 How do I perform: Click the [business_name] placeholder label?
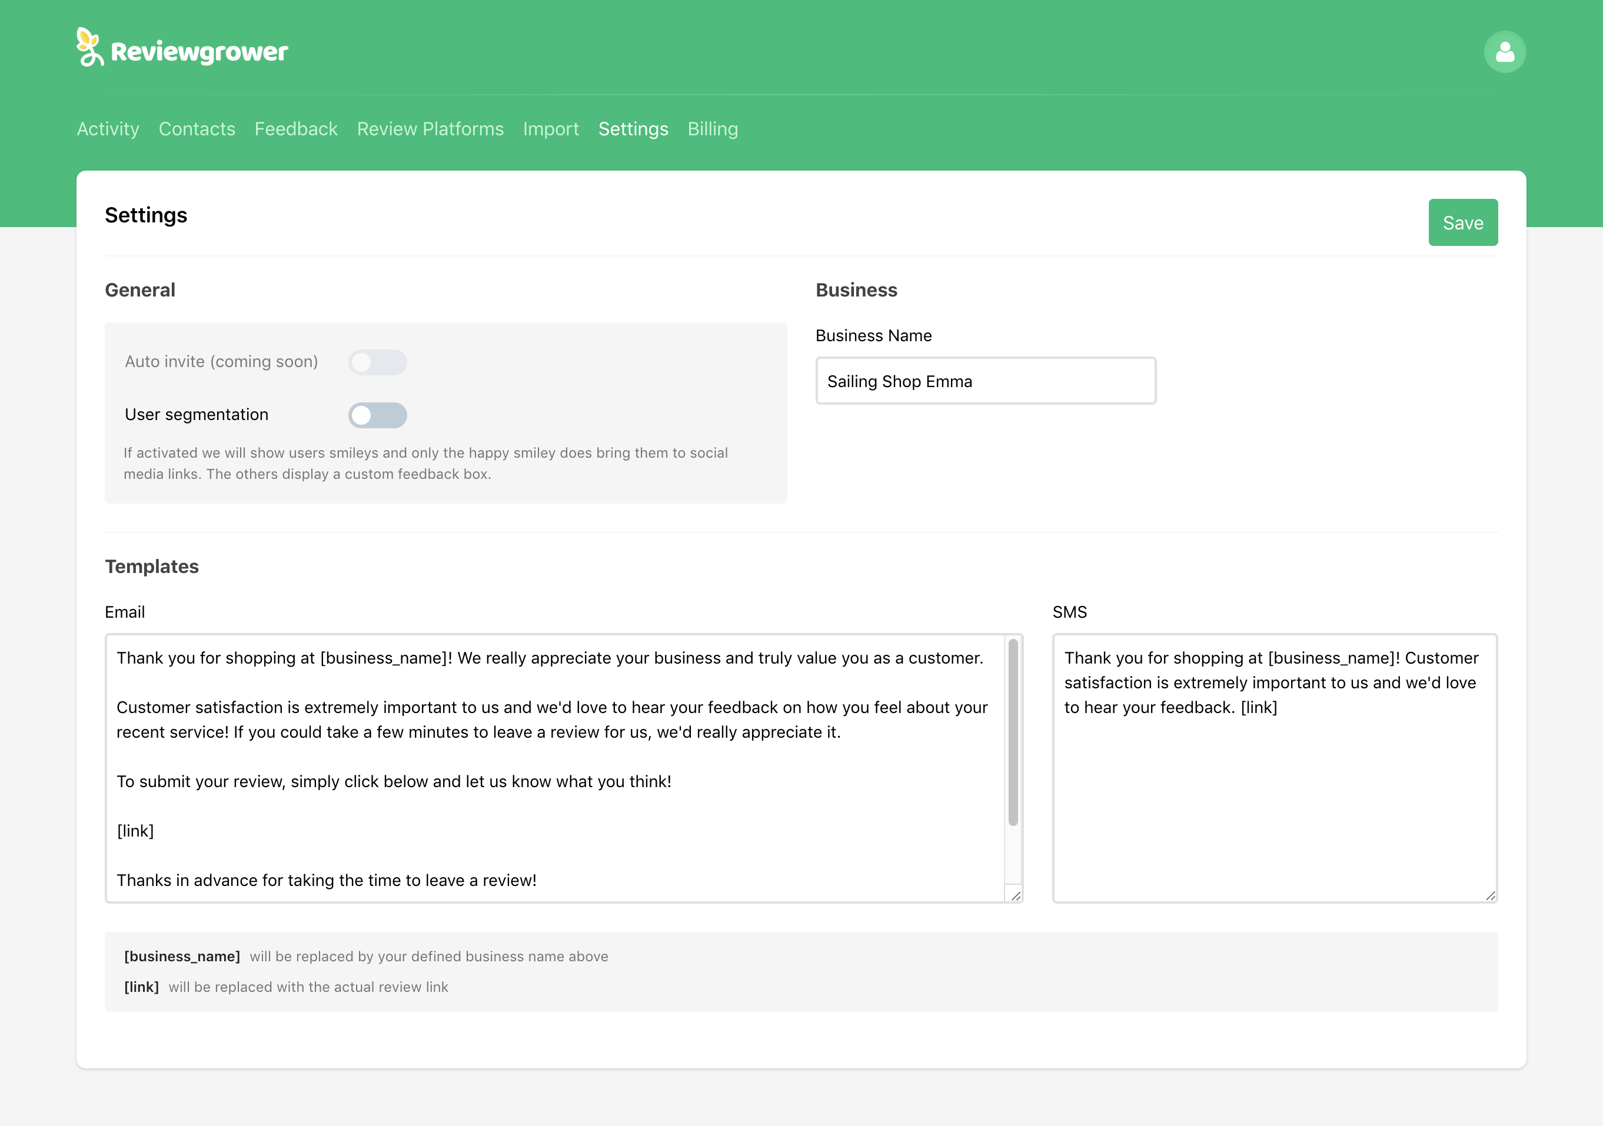click(x=182, y=957)
